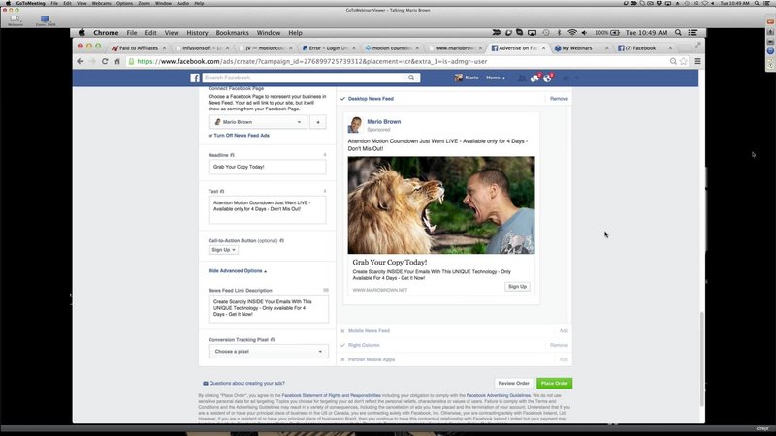Open Chrome hamburger menu
Screen dimensions: 776x436
tap(697, 61)
